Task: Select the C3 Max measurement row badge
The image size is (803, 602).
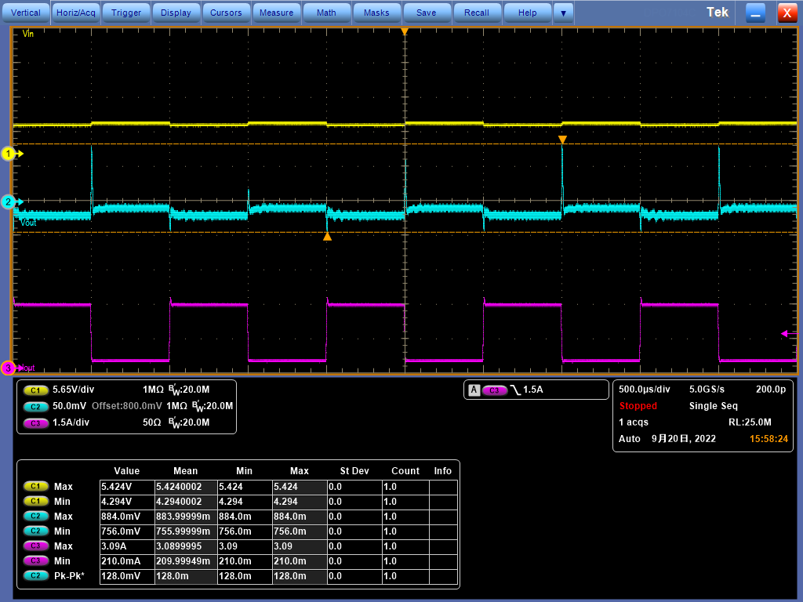Action: pyautogui.click(x=35, y=546)
